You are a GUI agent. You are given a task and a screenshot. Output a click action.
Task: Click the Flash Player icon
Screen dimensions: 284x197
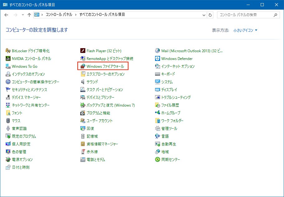(83, 51)
